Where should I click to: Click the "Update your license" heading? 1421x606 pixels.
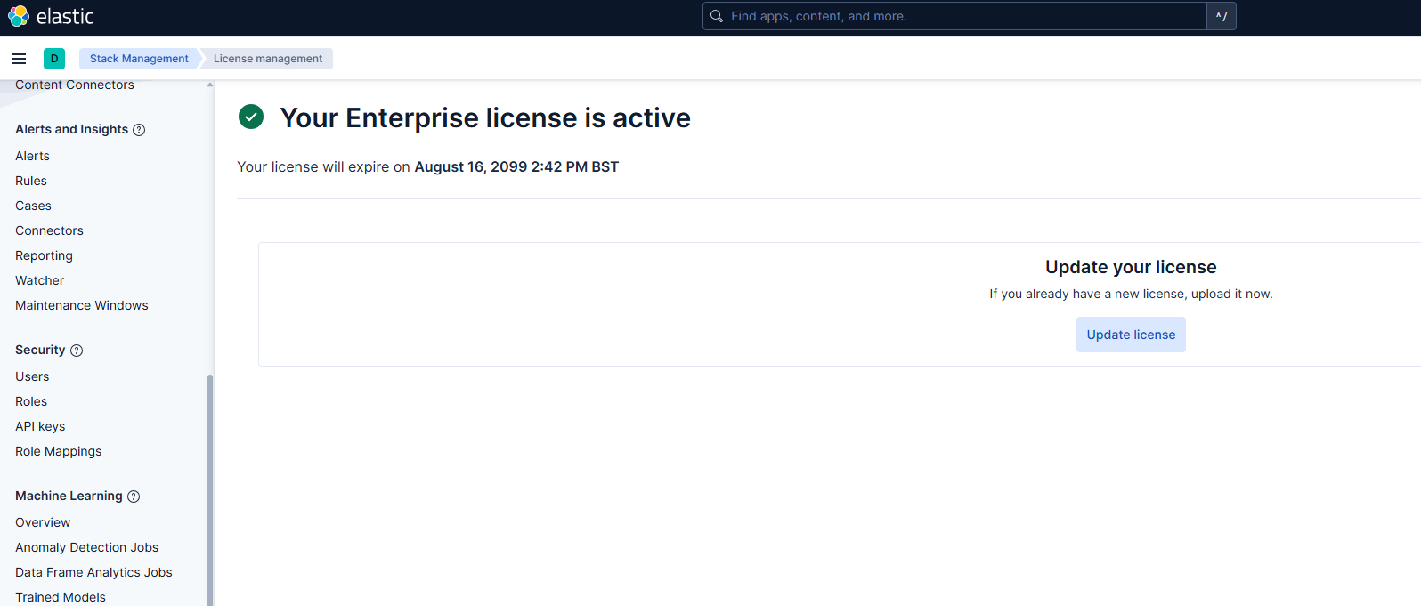[1131, 267]
